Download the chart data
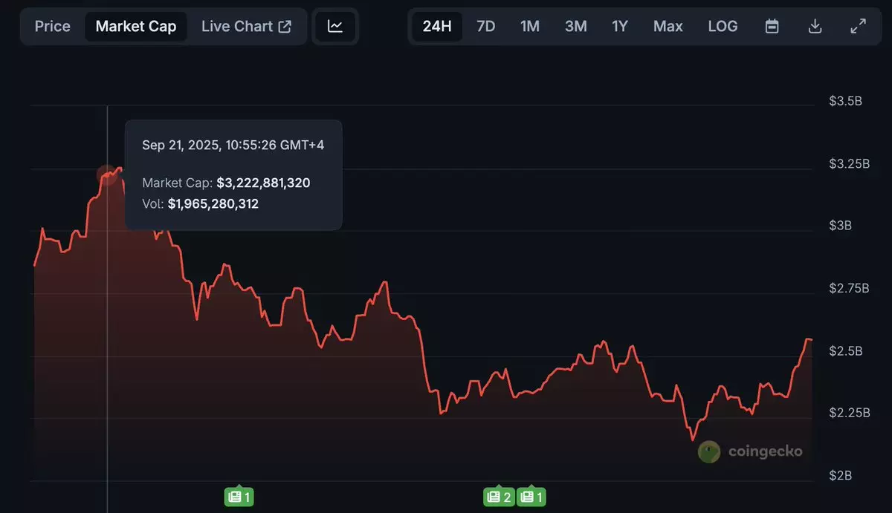 pos(815,27)
